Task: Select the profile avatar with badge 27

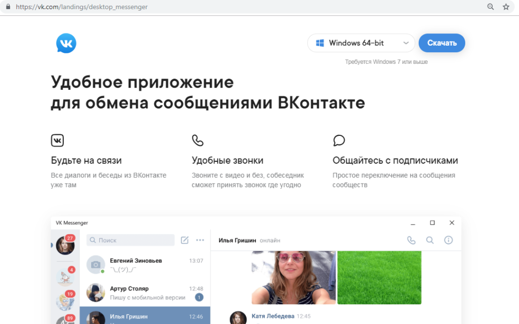Action: [x=65, y=245]
